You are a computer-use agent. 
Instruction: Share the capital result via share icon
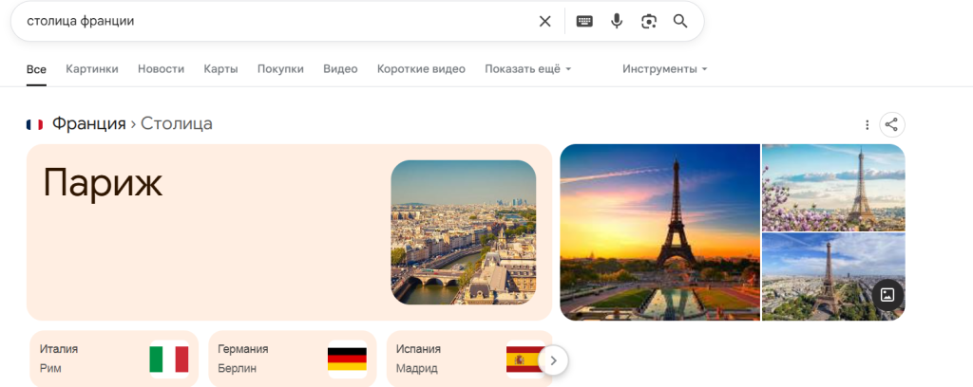coord(891,125)
